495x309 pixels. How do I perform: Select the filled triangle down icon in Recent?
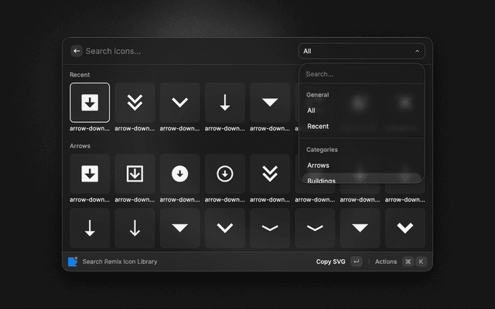pyautogui.click(x=270, y=103)
